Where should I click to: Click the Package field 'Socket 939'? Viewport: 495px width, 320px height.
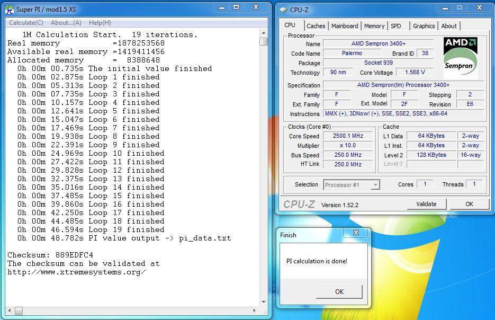(x=378, y=63)
